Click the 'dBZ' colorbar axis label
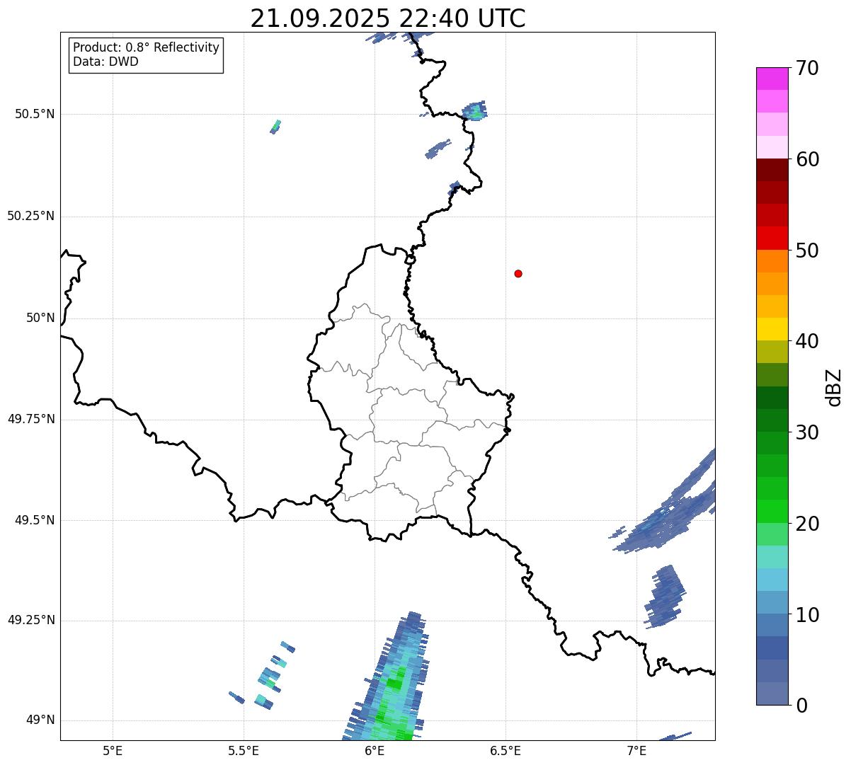The width and height of the screenshot is (851, 765). pyautogui.click(x=835, y=386)
